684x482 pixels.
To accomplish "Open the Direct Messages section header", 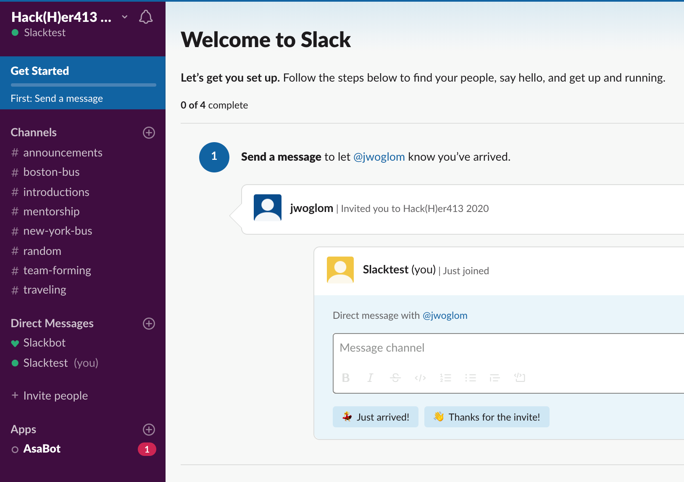I will 52,323.
